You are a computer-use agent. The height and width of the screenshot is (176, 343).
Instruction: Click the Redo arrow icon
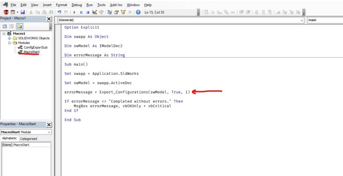point(66,12)
